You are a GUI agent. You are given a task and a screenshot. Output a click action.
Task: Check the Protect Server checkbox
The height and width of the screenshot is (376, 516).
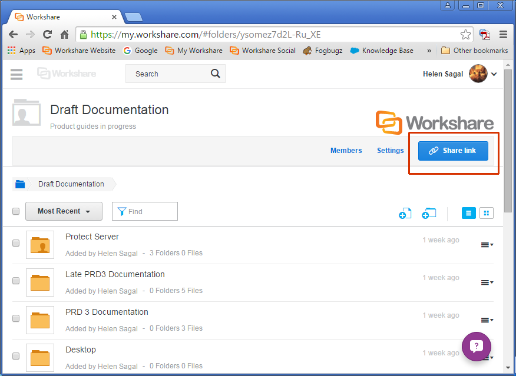(16, 243)
